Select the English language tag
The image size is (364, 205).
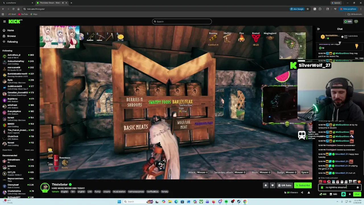(65, 192)
